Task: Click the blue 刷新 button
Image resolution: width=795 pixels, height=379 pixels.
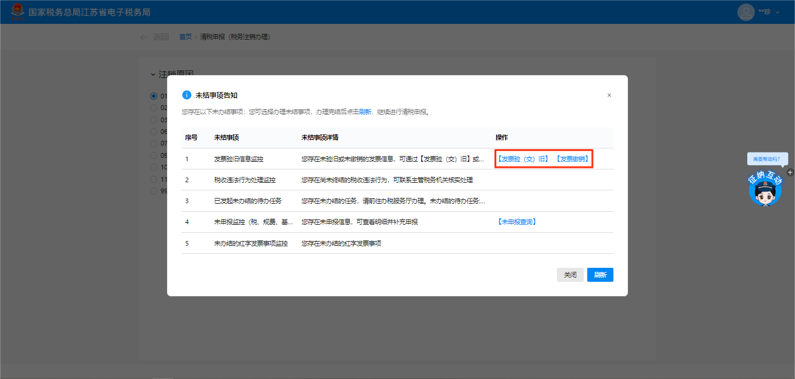Action: (599, 275)
